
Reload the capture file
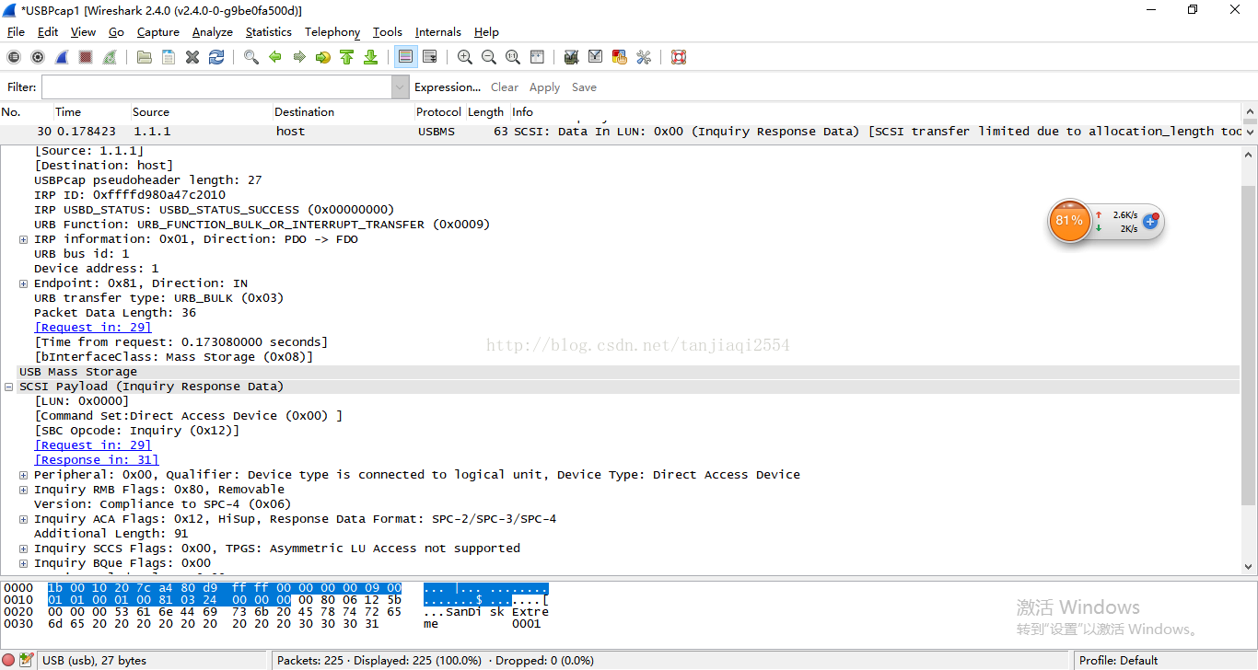[x=216, y=57]
